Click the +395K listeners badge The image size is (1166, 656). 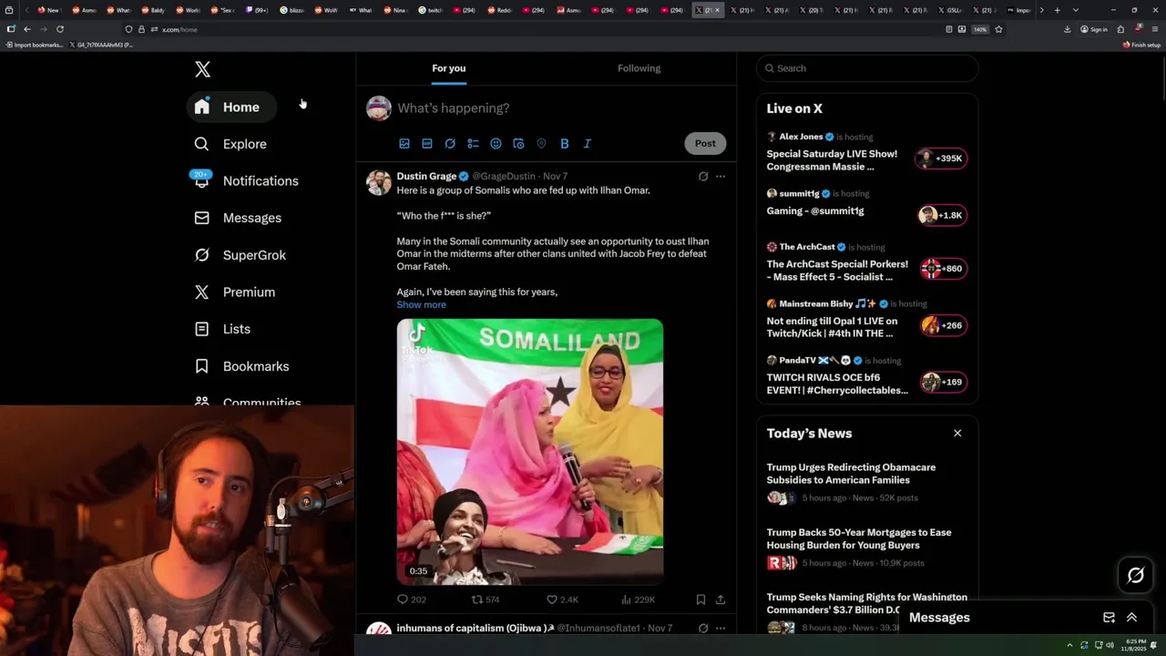pos(941,159)
